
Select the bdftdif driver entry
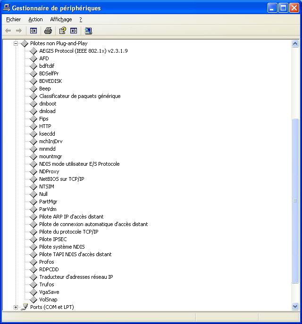point(47,66)
